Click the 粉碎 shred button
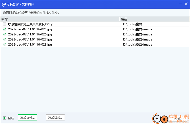Viewport: 190px width, 124px height. point(178,119)
